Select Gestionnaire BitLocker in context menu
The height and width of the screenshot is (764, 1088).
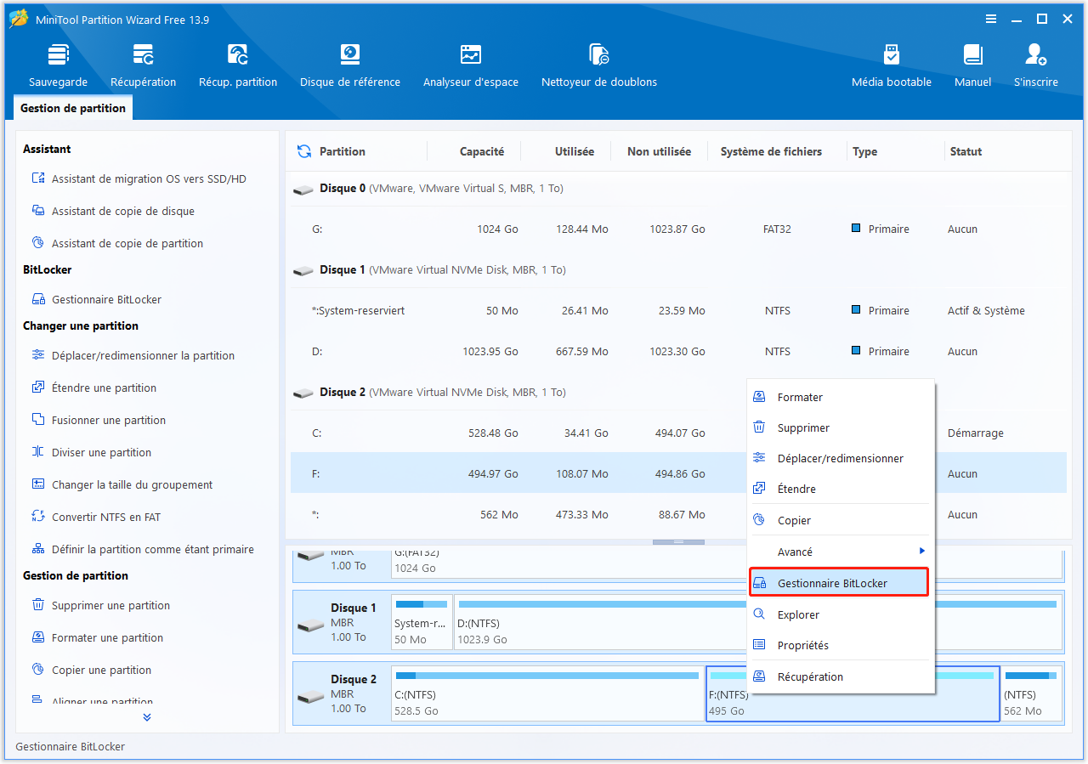[x=839, y=583]
